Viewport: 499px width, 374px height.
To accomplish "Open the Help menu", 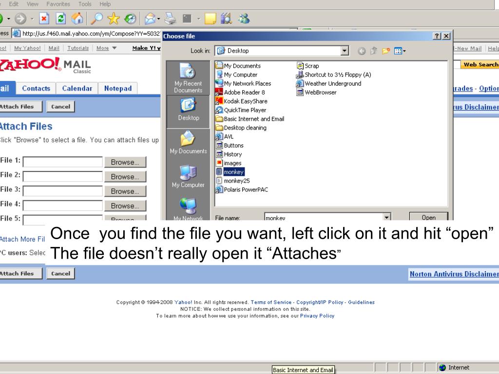I will [x=105, y=4].
